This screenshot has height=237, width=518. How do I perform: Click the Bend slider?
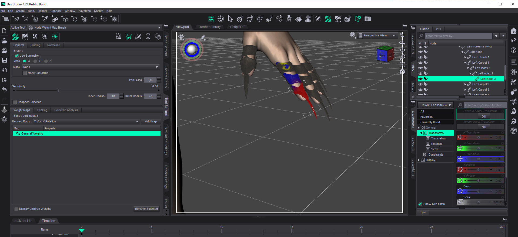coord(478,191)
